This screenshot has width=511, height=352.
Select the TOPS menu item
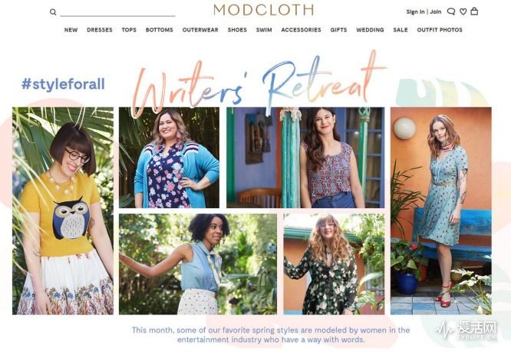tap(129, 30)
